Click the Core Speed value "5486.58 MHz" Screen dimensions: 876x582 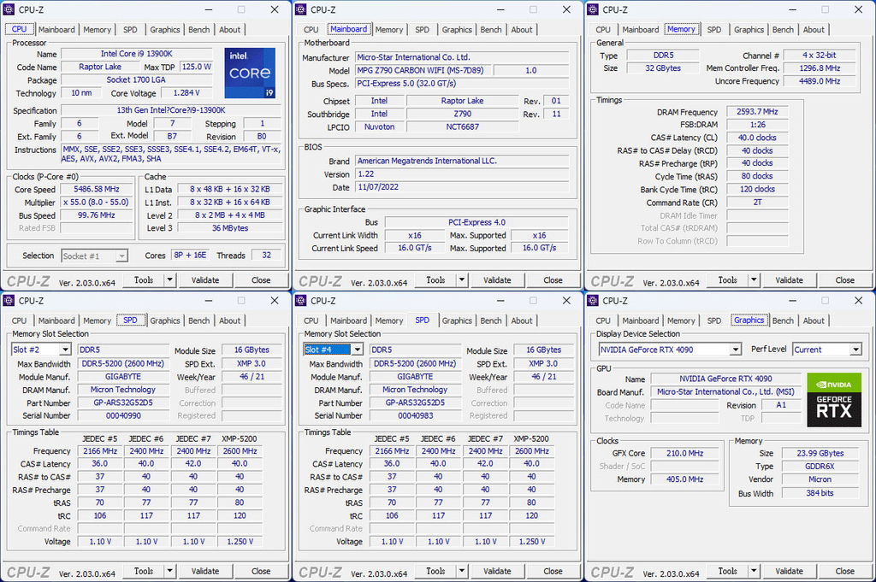click(x=97, y=190)
